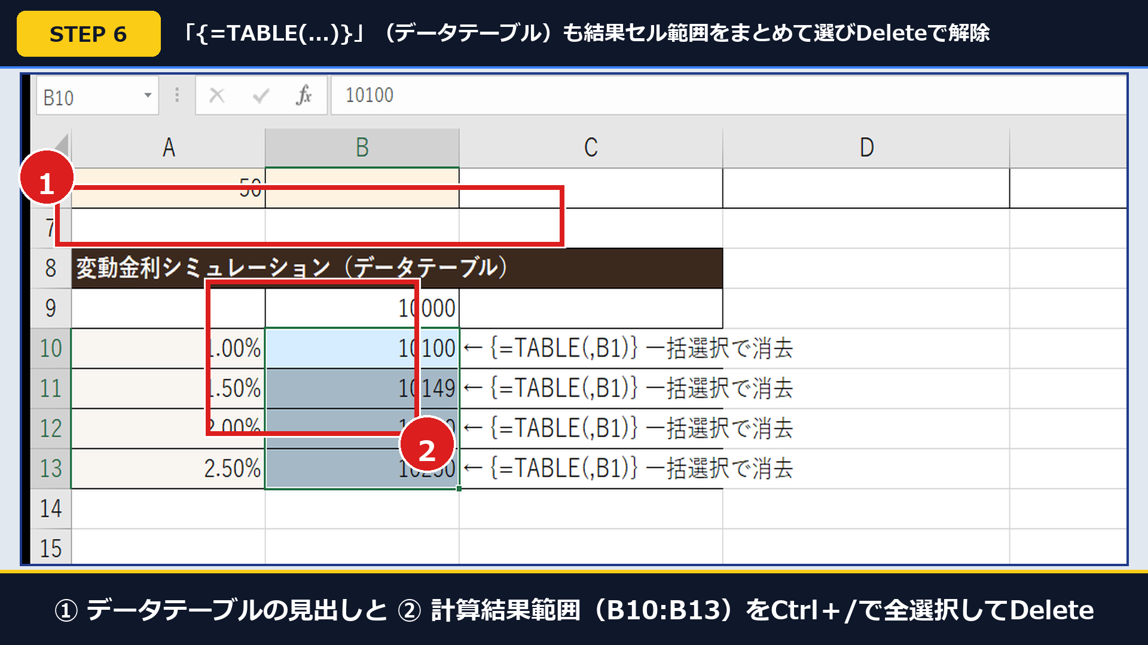Click empty cell D9
The width and height of the screenshot is (1148, 645).
[x=866, y=308]
